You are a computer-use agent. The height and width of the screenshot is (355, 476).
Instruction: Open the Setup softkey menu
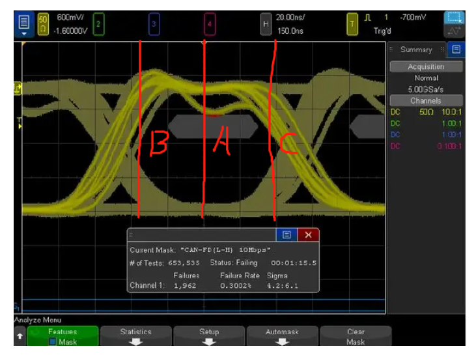(209, 337)
